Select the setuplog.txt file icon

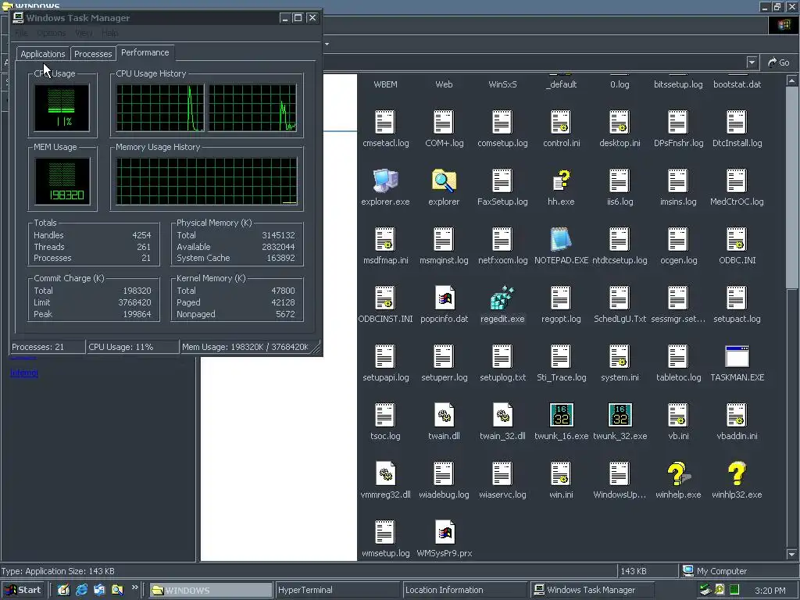pos(502,356)
